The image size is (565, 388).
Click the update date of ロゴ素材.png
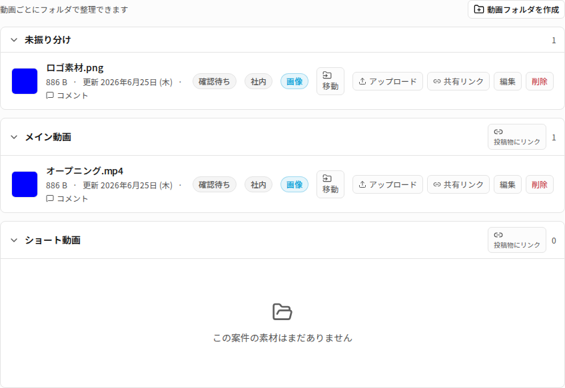point(127,82)
